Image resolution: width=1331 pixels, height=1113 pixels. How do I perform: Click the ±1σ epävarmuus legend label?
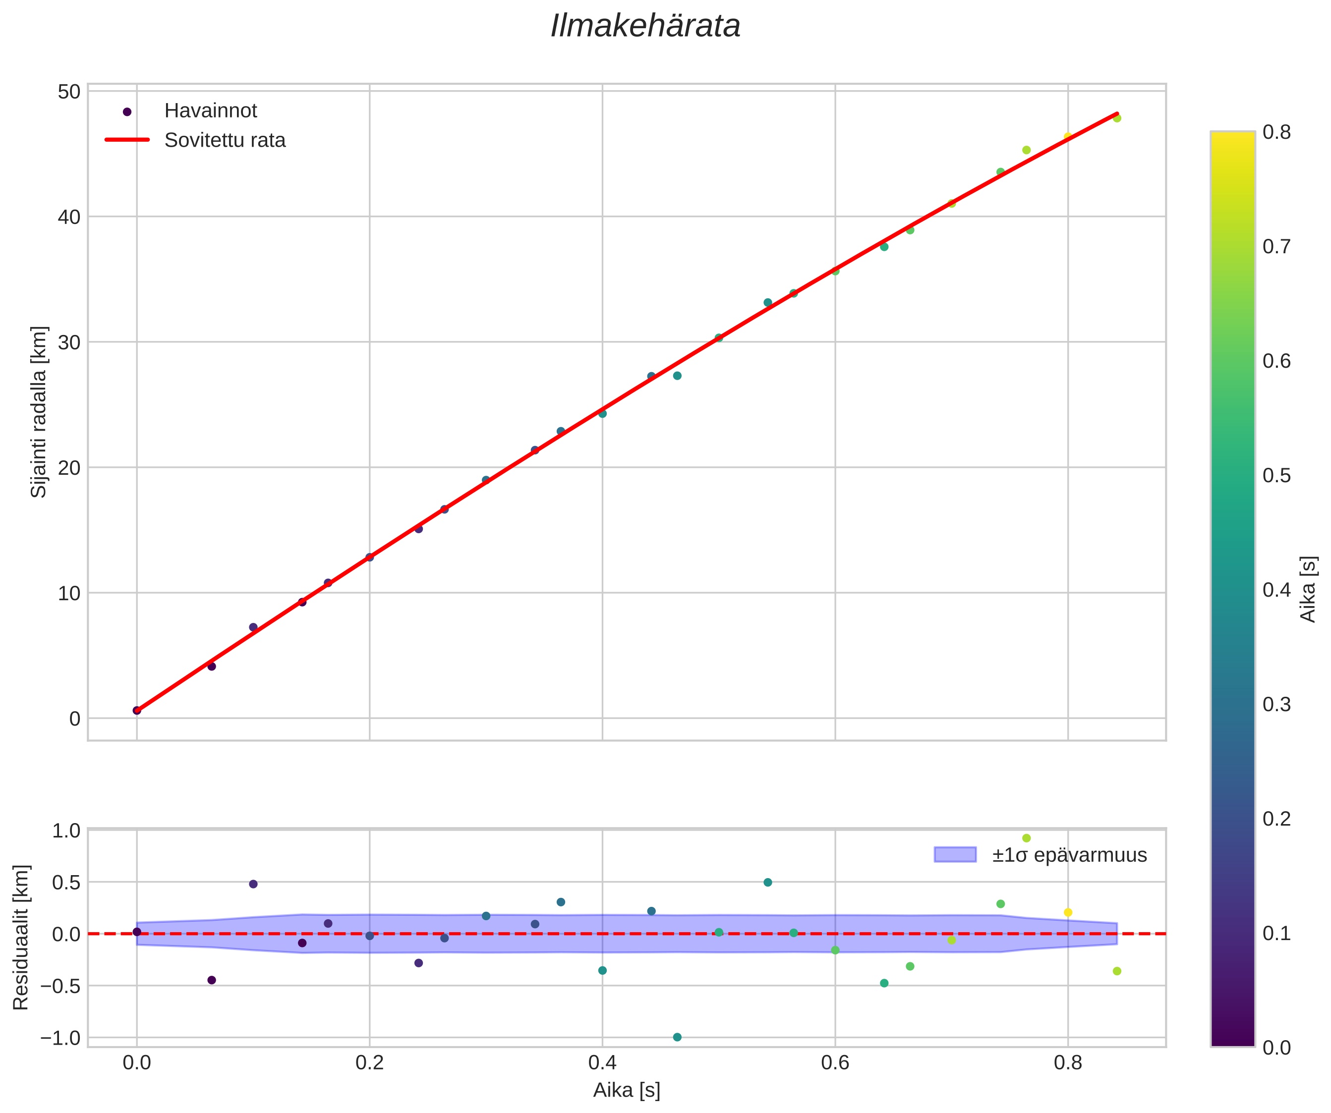point(1069,855)
